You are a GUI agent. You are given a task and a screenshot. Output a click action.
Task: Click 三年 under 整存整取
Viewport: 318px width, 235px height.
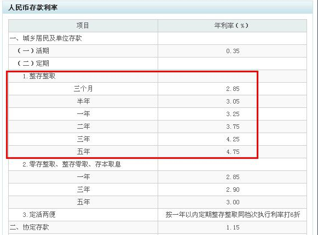[x=83, y=139]
